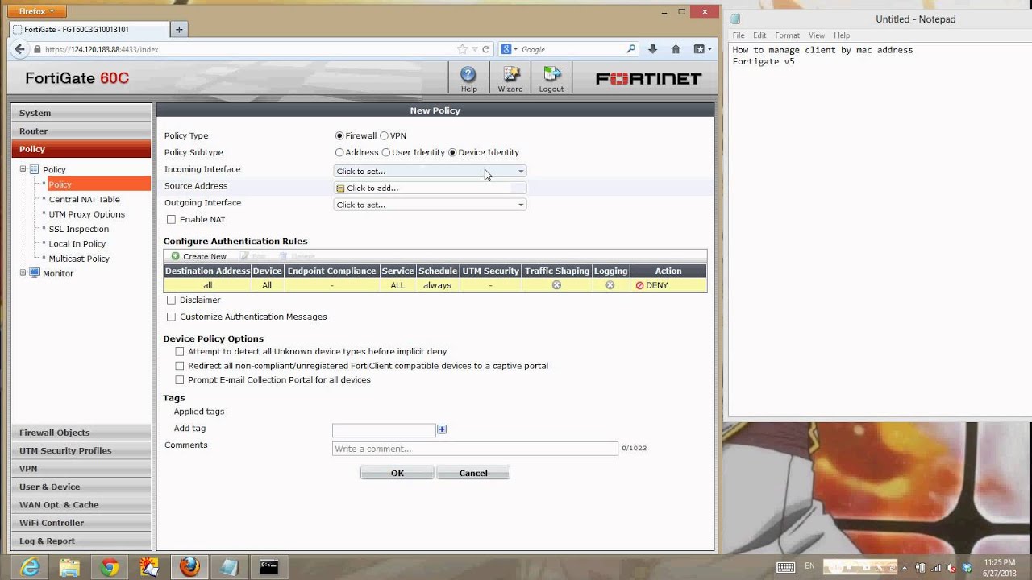Screen dimensions: 1032x580
Task: Choose User Identity policy subtype
Action: pyautogui.click(x=386, y=152)
